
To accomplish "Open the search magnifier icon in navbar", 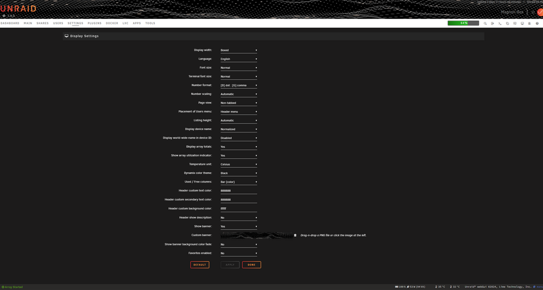I will click(485, 23).
